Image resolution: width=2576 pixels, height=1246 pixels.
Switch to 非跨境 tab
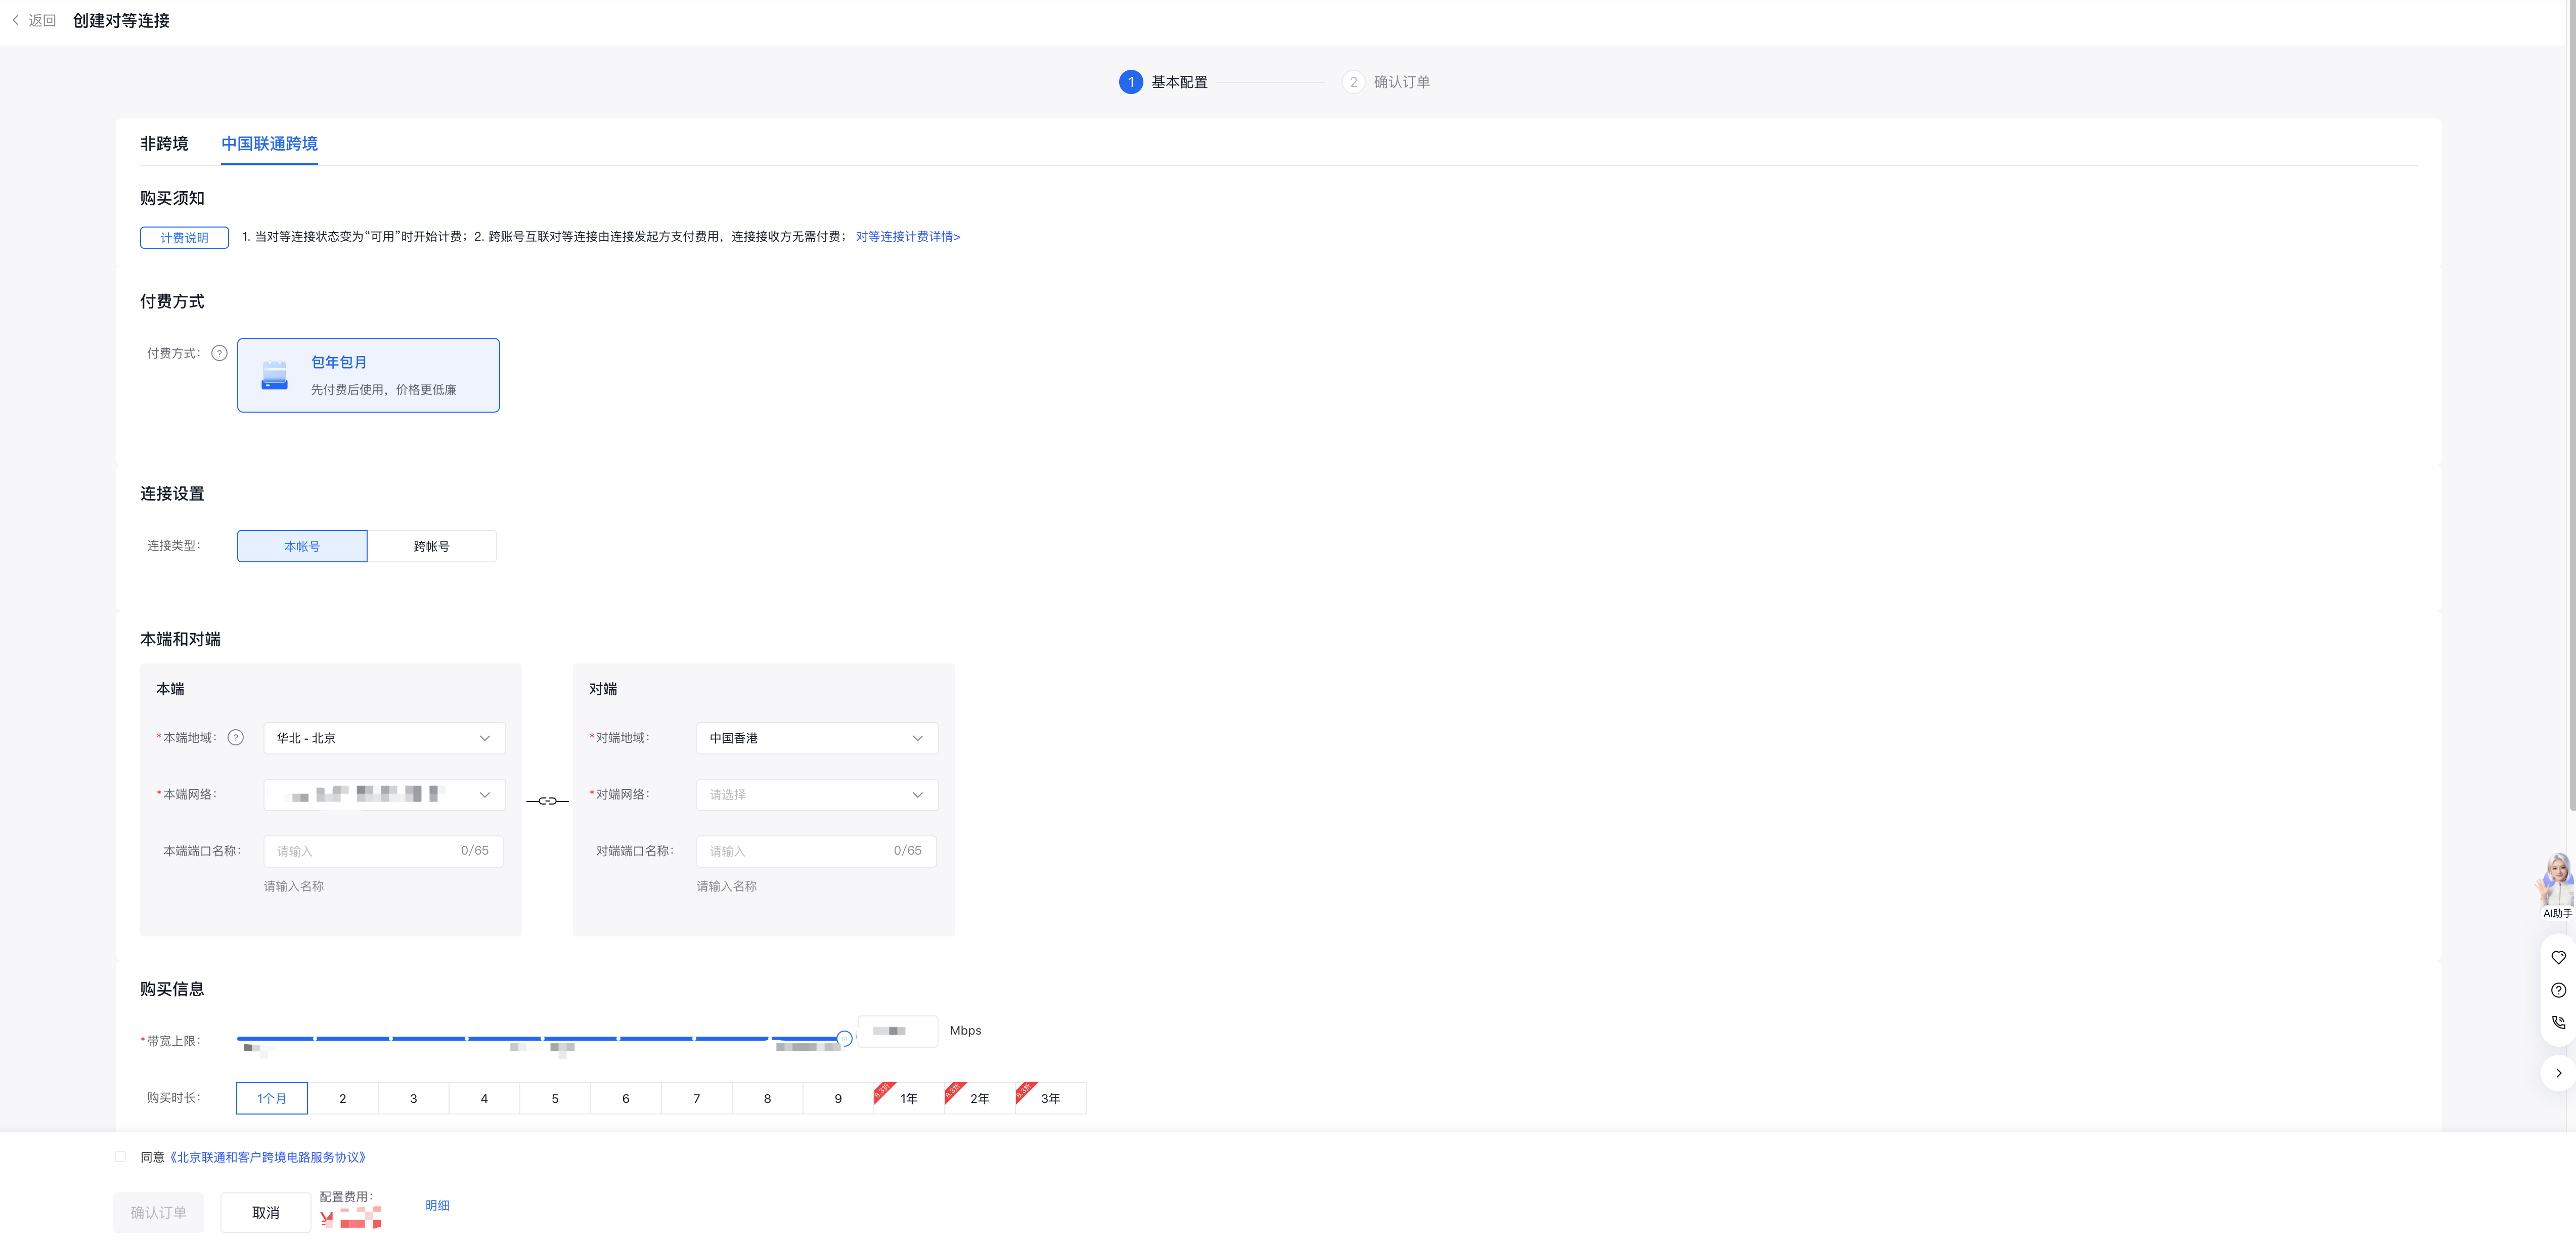pos(164,143)
